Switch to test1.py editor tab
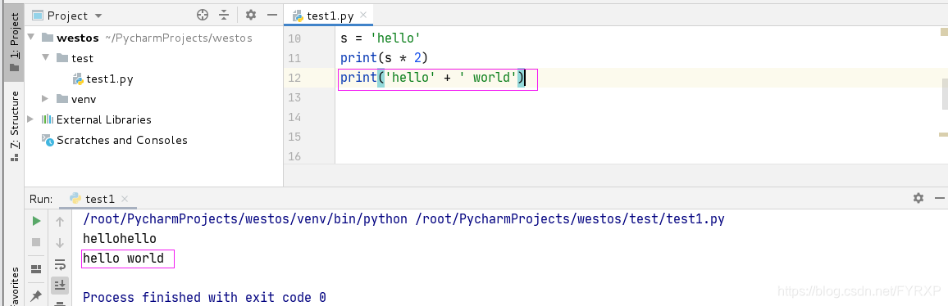This screenshot has width=948, height=306. (330, 16)
